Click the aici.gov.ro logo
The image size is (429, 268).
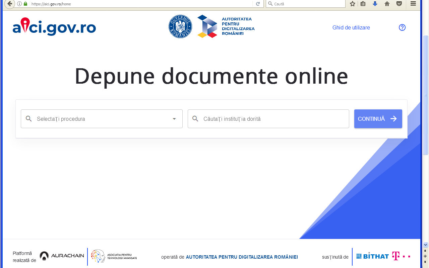54,27
